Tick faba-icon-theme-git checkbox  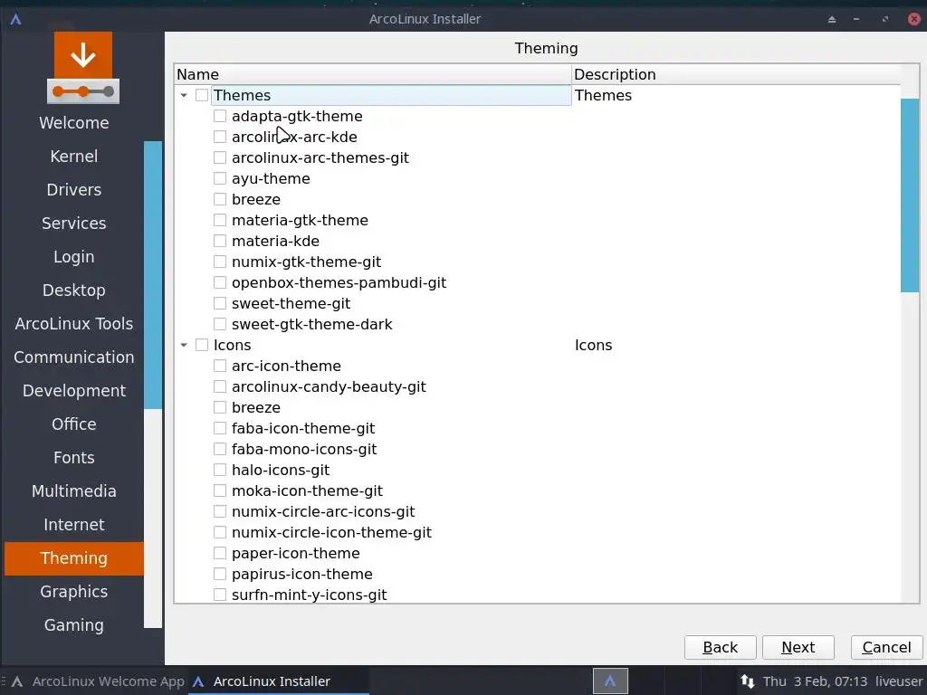[x=220, y=428]
